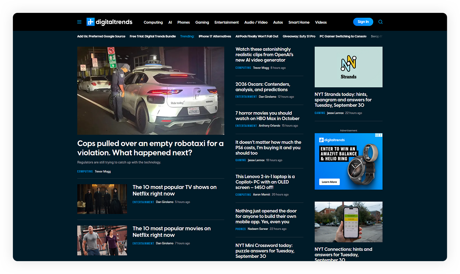
Task: Select Gaming in the navigation bar
Action: (202, 22)
